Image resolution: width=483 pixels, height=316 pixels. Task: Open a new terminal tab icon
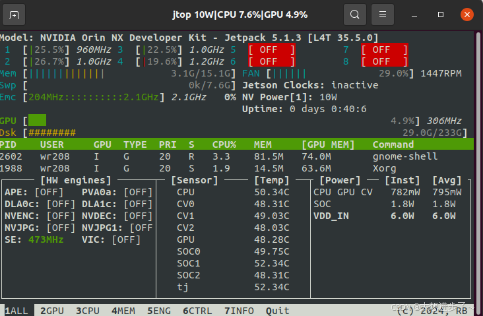tap(14, 15)
